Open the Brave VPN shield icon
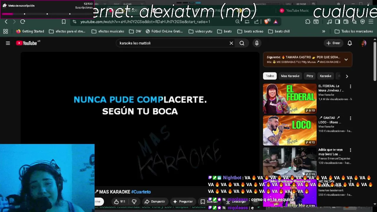 tap(363, 22)
